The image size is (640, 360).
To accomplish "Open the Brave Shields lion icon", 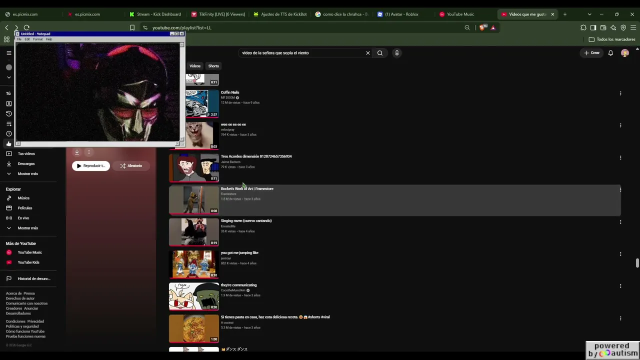I will click(x=482, y=27).
